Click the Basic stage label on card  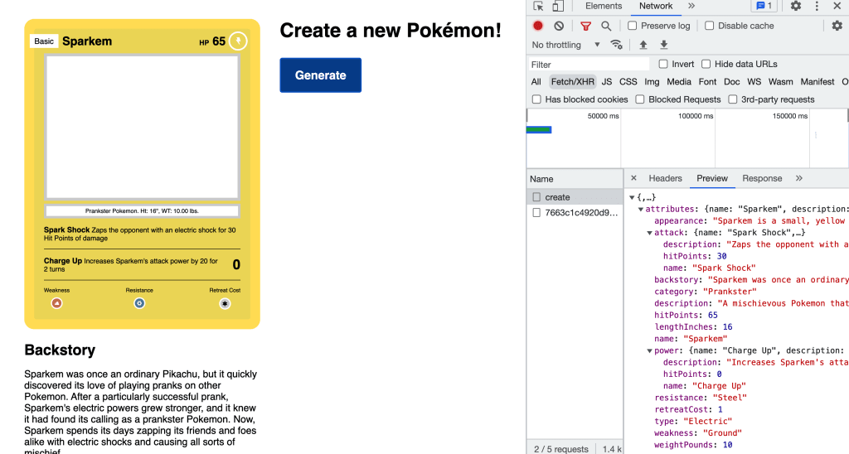point(44,41)
